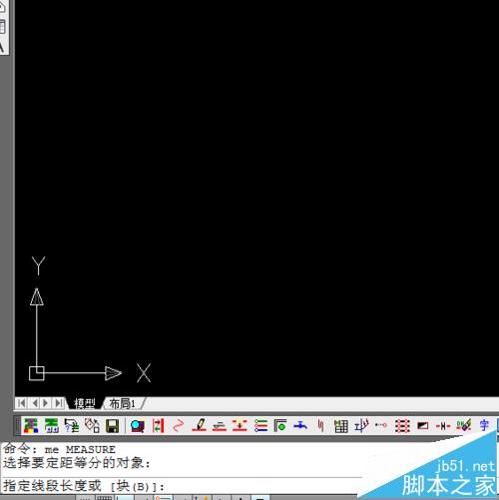Jump to first layout tab arrow
The width and height of the screenshot is (499, 500).
[22, 403]
